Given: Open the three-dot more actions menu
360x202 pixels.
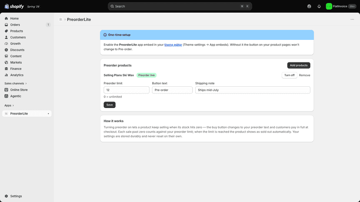Looking at the screenshot, I should (352, 20).
